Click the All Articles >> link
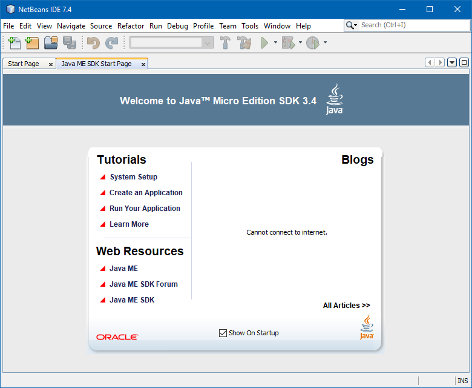The height and width of the screenshot is (388, 472). click(x=347, y=306)
